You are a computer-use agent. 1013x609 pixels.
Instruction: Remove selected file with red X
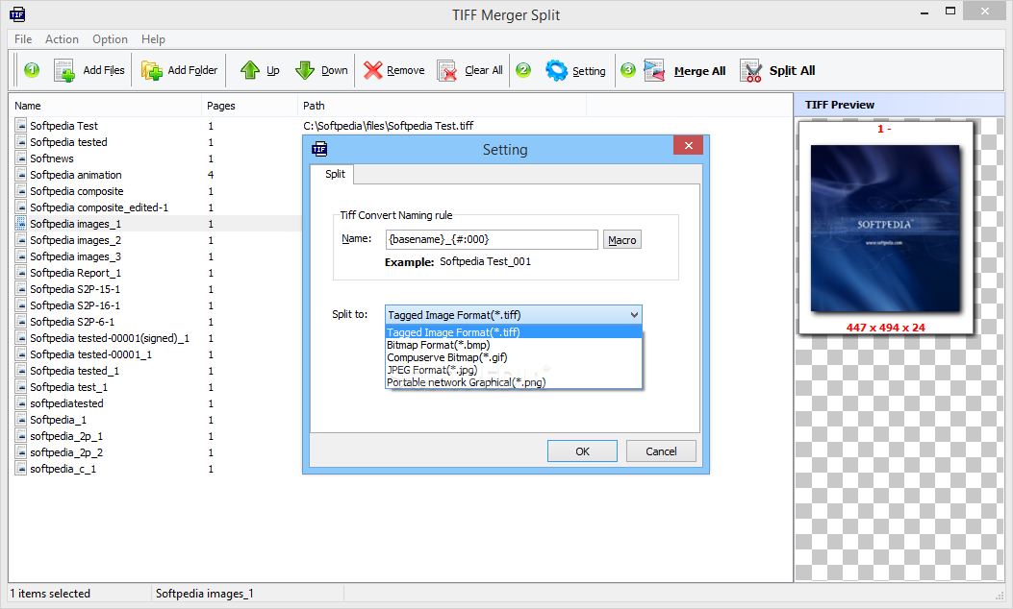[372, 70]
